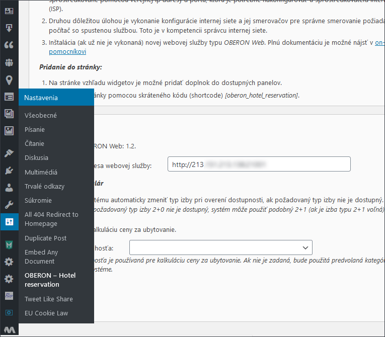385x337 pixels.
Task: Click the web service address input field
Action: (x=259, y=164)
